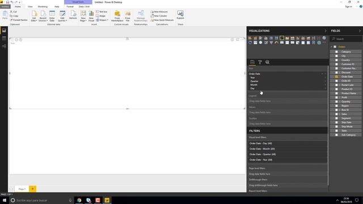Click Sign in link

[x=348, y=6]
